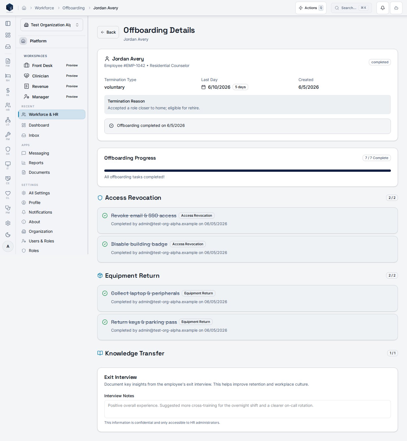This screenshot has height=441, width=407.
Task: Toggle dark mode moon icon
Action: (x=8, y=235)
